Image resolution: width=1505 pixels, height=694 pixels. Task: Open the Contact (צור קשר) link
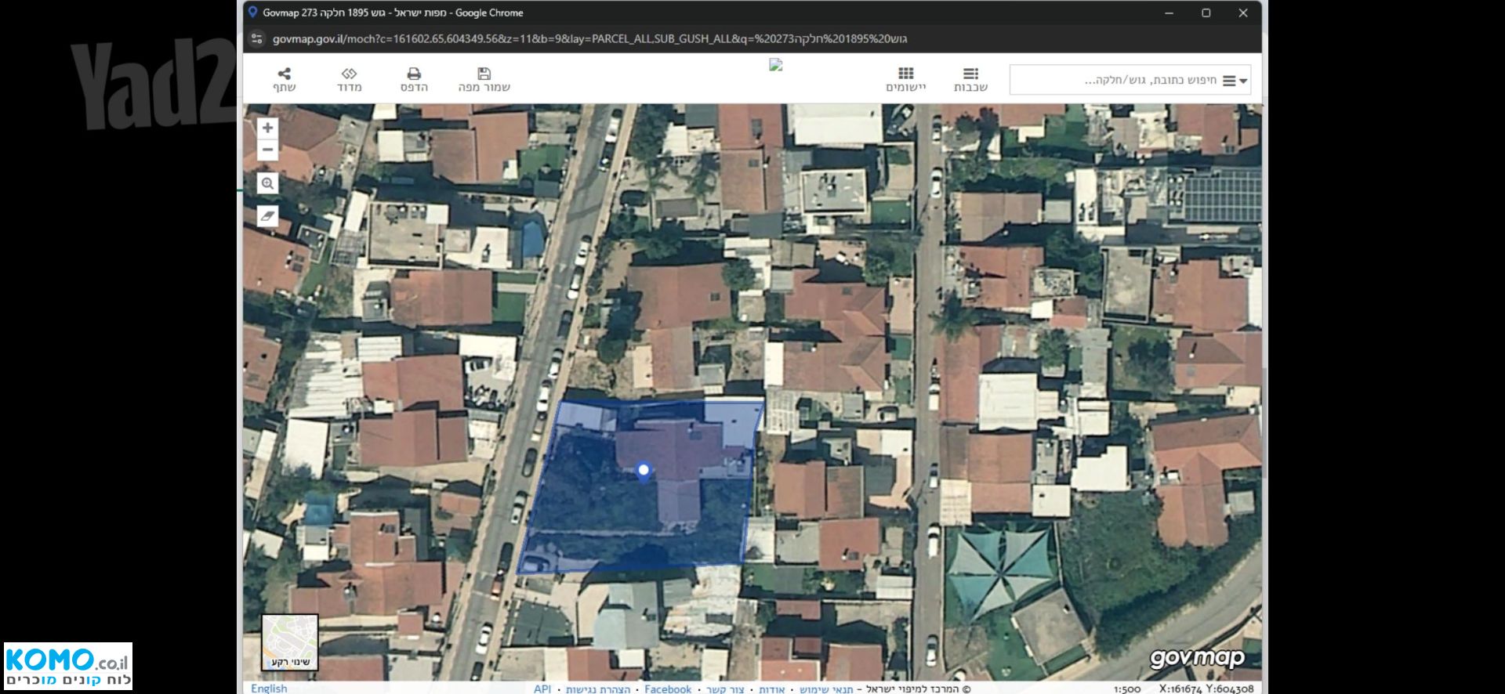pyautogui.click(x=725, y=689)
